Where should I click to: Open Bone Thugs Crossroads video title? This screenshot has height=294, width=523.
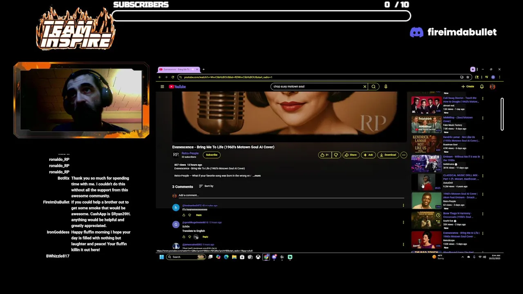click(458, 215)
